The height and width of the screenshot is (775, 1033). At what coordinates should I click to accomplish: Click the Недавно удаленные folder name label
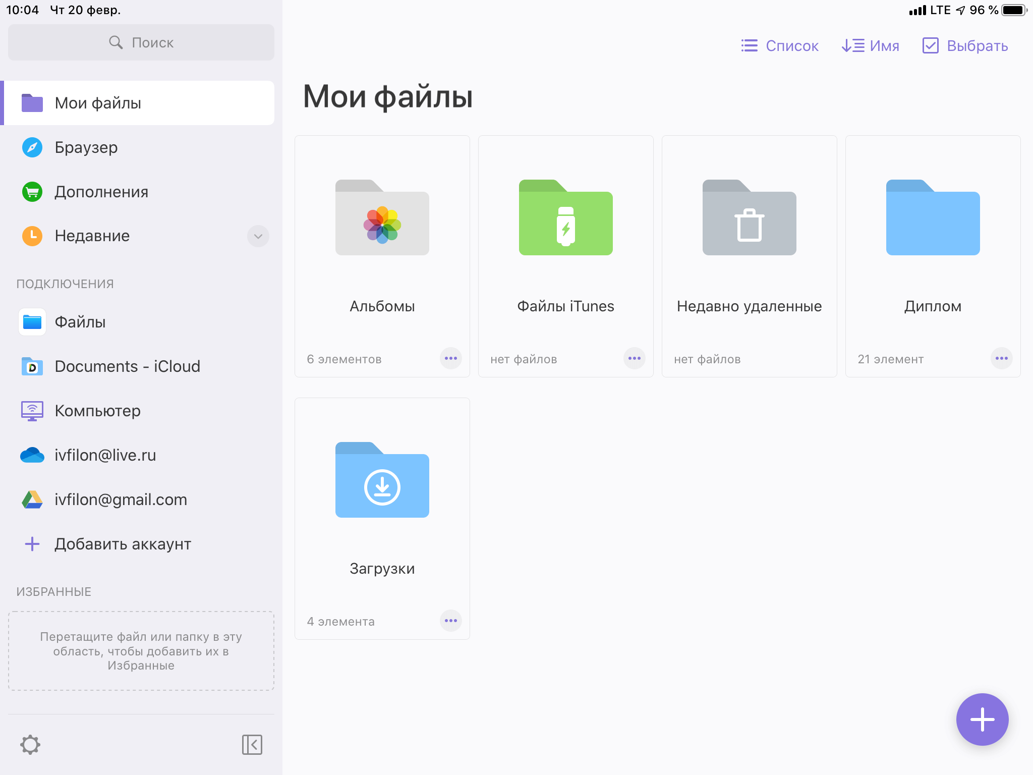click(750, 306)
